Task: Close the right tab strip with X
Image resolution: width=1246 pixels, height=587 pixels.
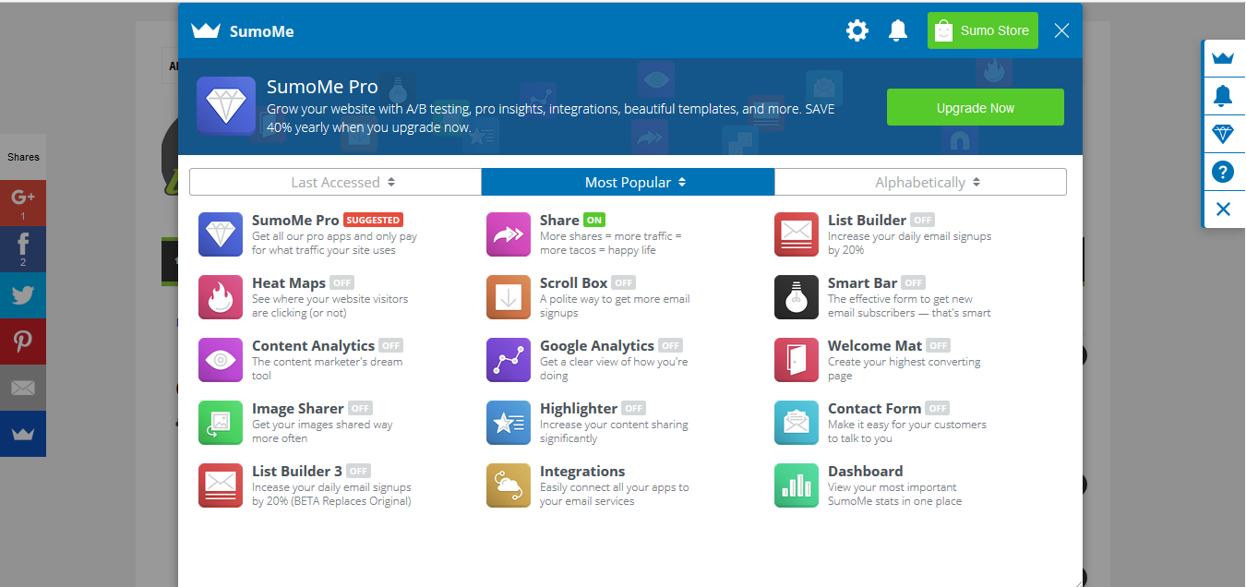Action: click(x=1223, y=210)
